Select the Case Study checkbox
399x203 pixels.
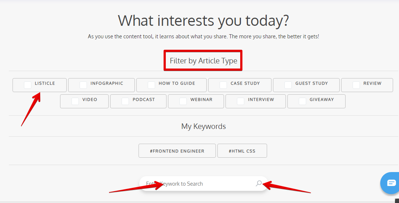(223, 85)
